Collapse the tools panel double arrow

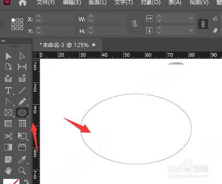[x=3, y=41]
